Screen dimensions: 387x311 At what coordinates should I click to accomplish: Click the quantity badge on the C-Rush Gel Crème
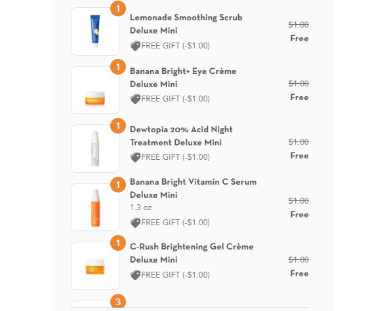pyautogui.click(x=118, y=243)
